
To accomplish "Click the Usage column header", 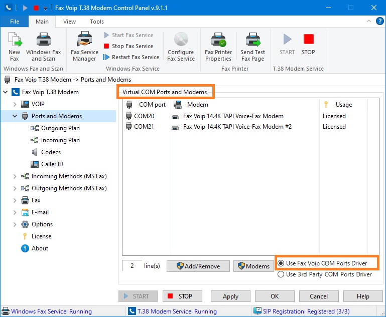I will (344, 105).
